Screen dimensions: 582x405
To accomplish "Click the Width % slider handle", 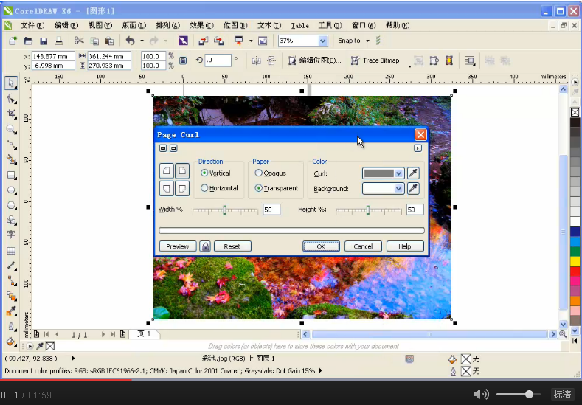I will tap(224, 210).
